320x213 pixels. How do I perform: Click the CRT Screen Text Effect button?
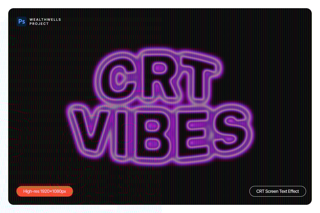click(278, 191)
